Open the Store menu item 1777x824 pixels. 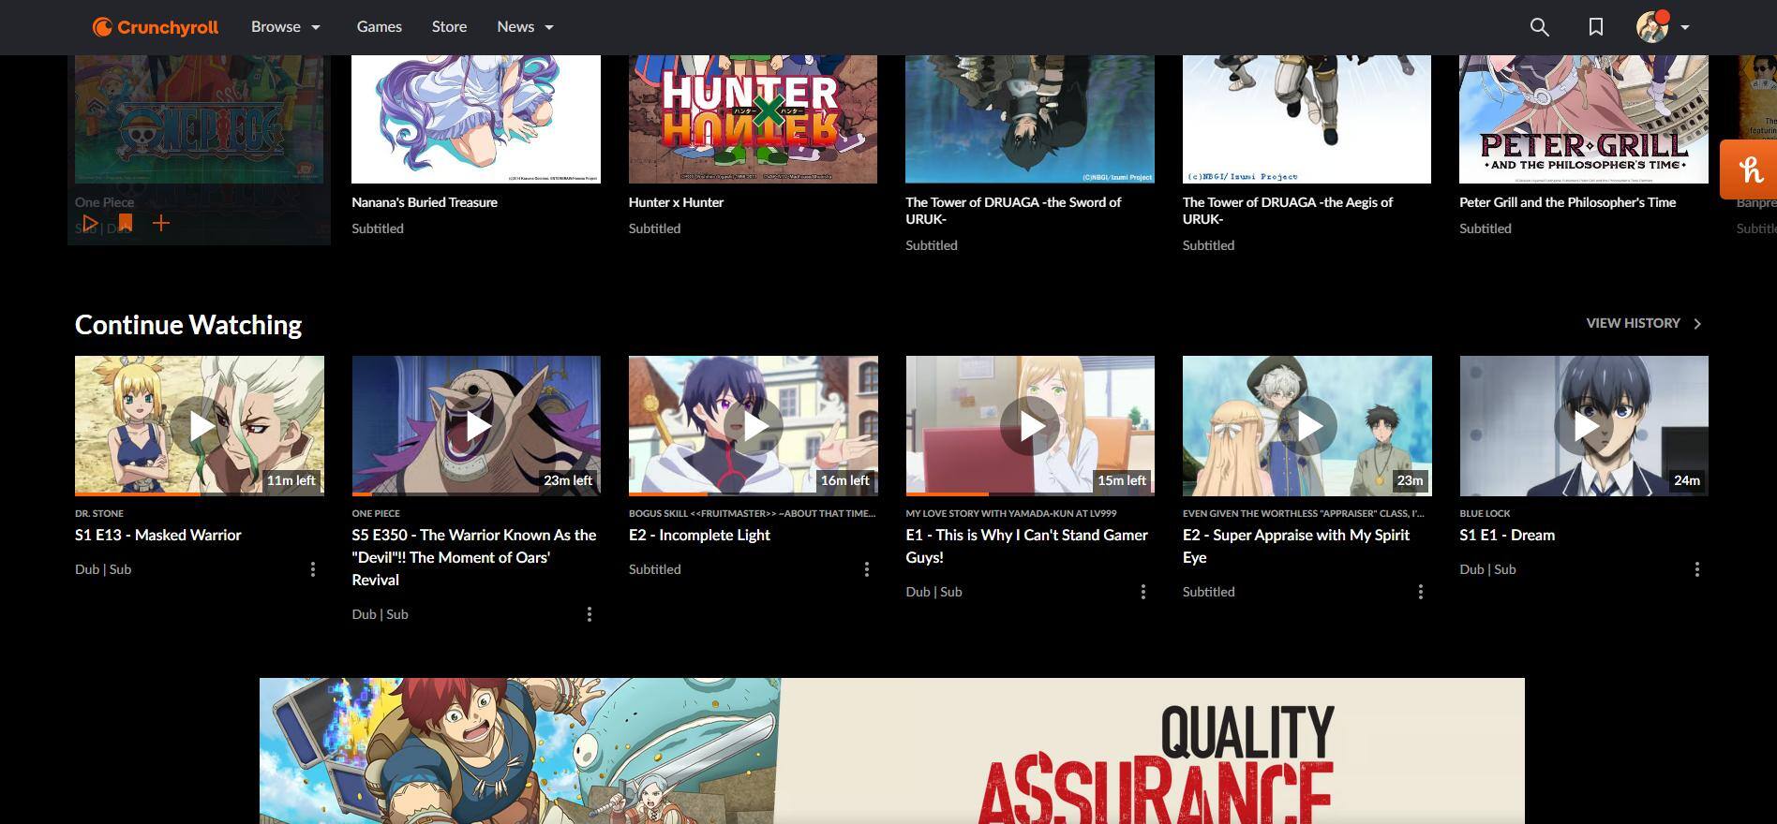449,27
